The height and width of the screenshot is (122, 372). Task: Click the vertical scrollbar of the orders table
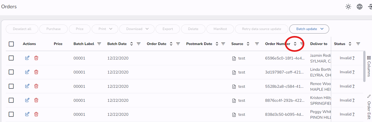[364, 66]
